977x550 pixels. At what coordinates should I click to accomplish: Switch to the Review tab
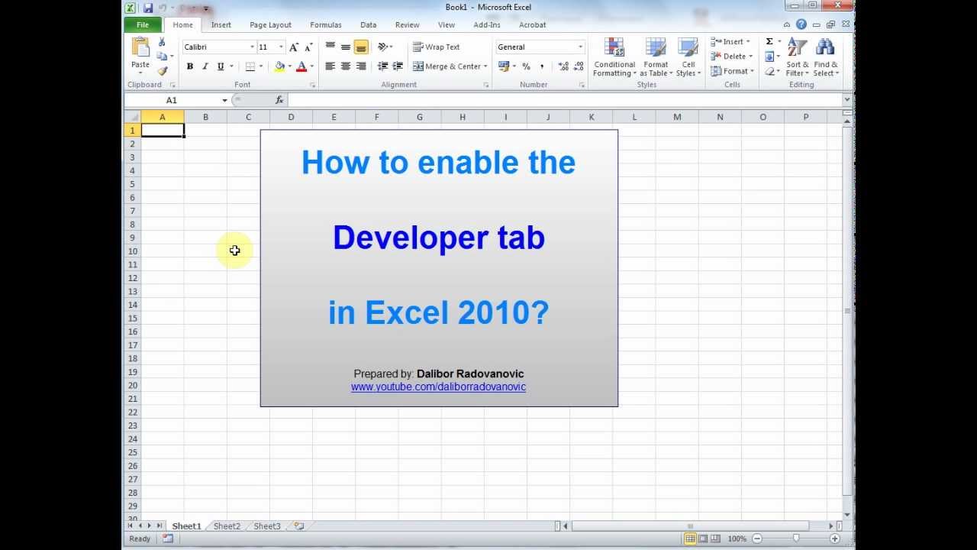[407, 24]
